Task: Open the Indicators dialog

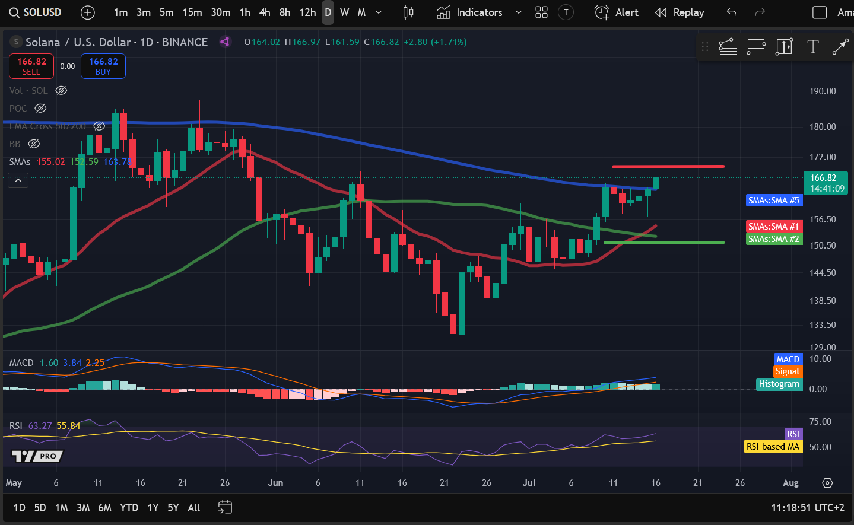Action: coord(469,12)
